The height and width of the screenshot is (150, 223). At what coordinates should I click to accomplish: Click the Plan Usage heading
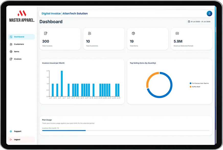tap(47, 120)
